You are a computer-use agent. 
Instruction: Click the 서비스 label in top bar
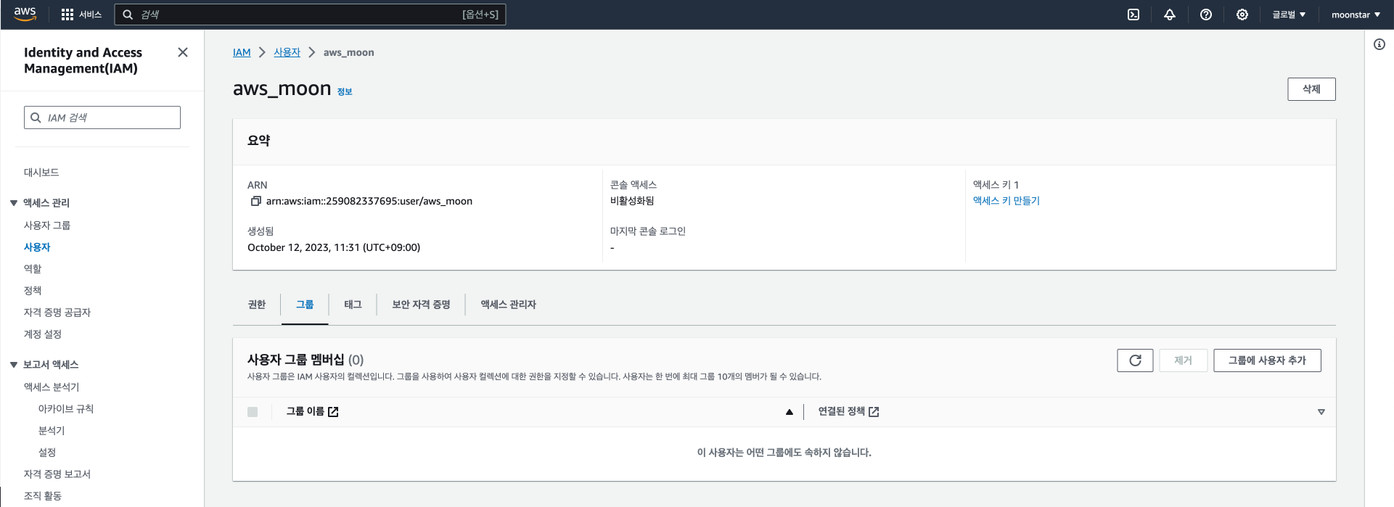point(91,15)
